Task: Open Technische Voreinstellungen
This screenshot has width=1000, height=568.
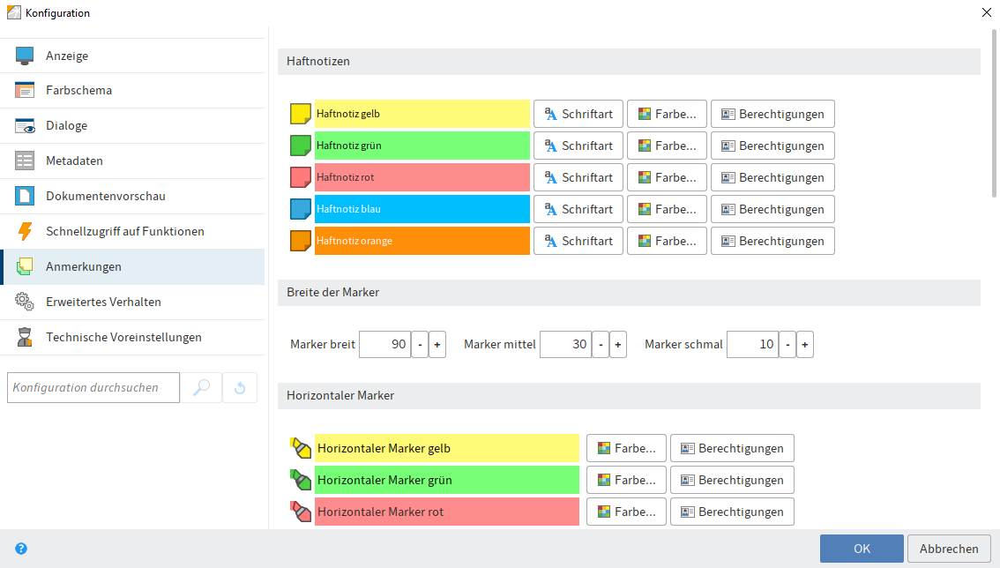Action: [x=132, y=337]
